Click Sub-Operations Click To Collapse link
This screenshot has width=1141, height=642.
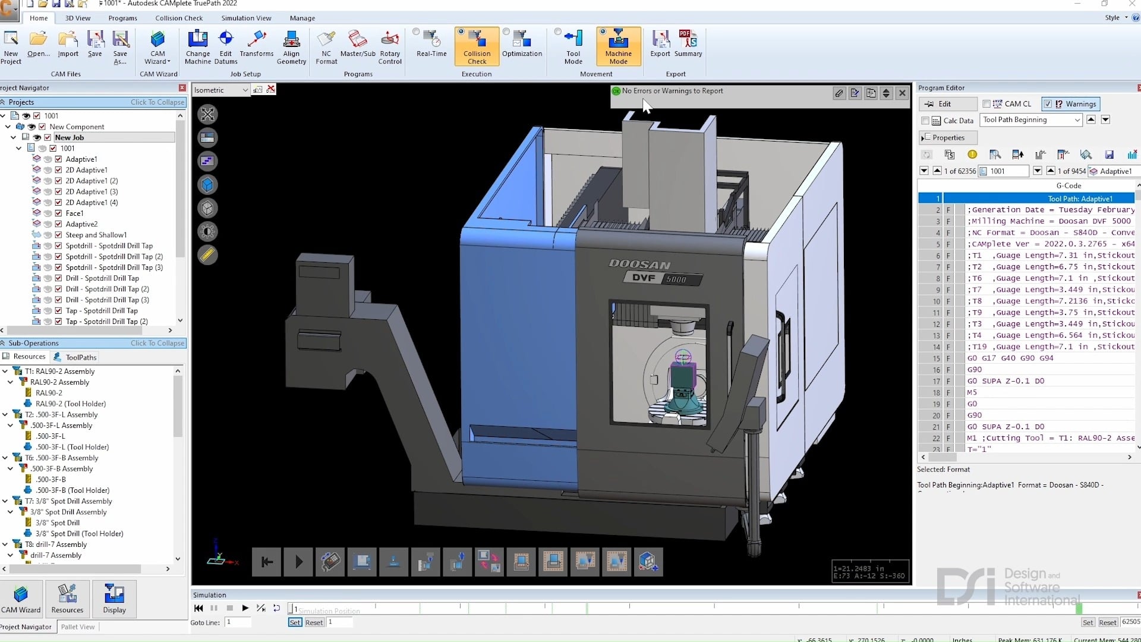(x=157, y=343)
